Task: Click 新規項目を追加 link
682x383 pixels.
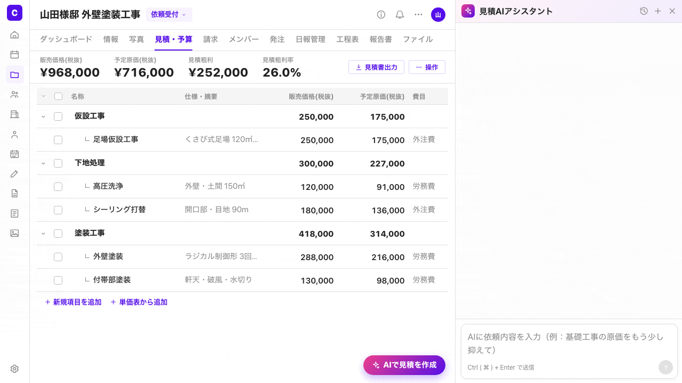Action: (x=73, y=302)
